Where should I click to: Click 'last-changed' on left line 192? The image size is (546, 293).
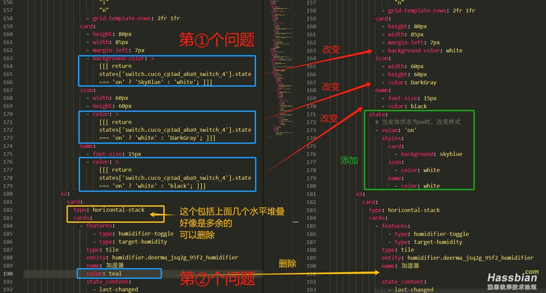[119, 289]
